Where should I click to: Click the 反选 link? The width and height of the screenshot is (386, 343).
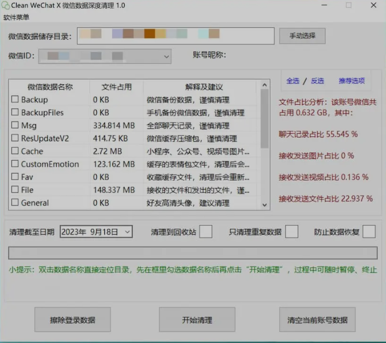pos(317,81)
